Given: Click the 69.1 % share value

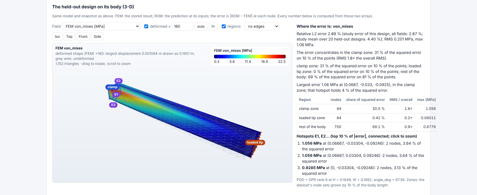Looking at the screenshot, I should click(379, 127).
